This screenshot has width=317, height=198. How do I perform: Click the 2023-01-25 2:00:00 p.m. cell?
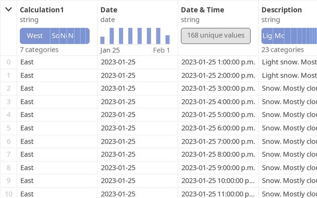click(x=218, y=76)
